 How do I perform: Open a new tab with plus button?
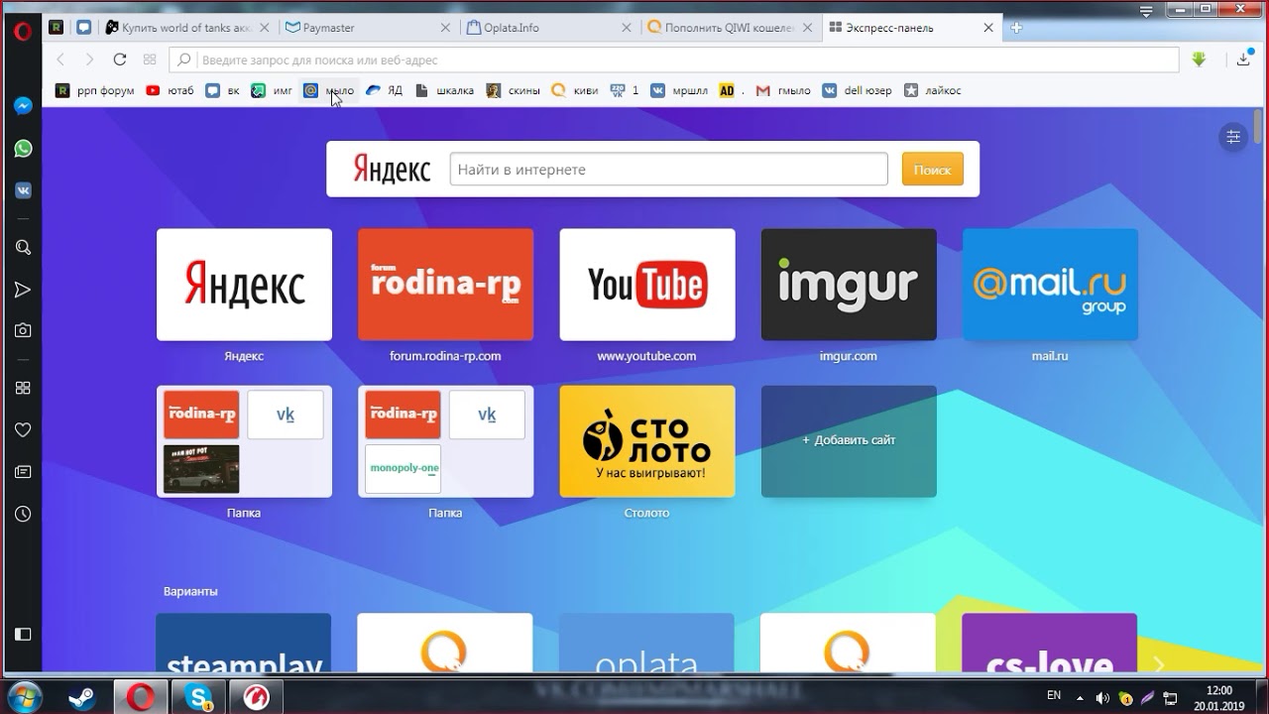1016,28
